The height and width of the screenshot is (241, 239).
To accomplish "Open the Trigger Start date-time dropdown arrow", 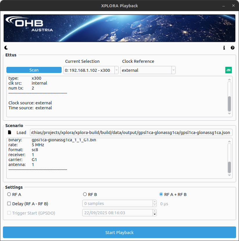I will point(154,214).
